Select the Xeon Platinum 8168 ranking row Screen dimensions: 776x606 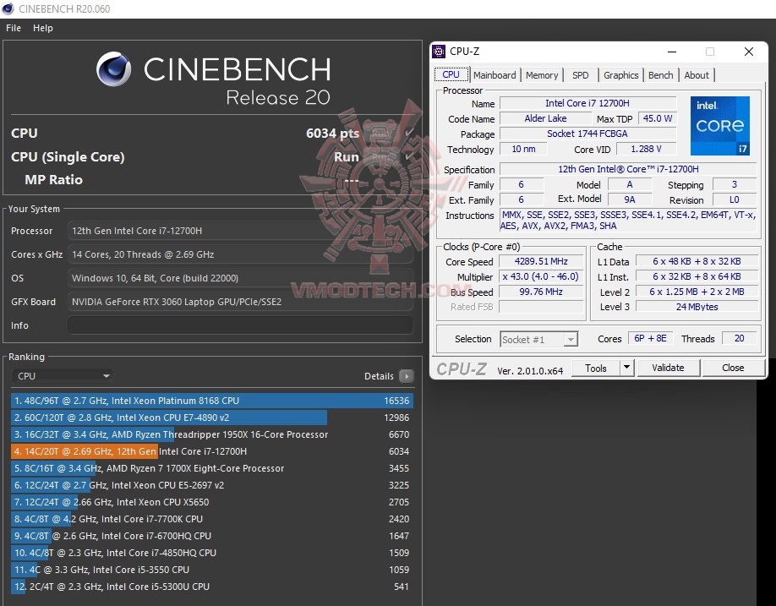click(x=212, y=401)
